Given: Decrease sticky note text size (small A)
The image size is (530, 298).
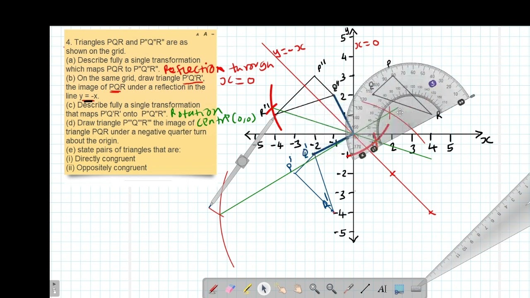Looking at the screenshot, I should click(x=198, y=34).
